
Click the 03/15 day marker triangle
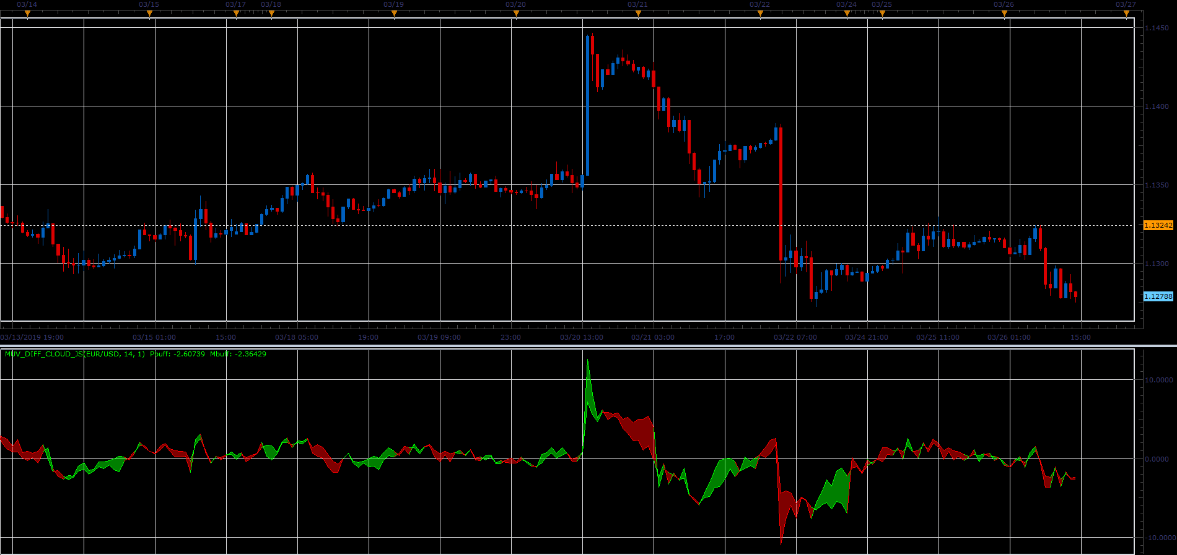(149, 14)
